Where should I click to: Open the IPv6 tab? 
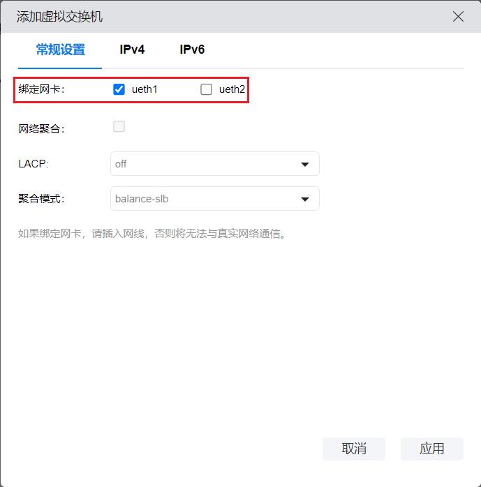coord(192,50)
